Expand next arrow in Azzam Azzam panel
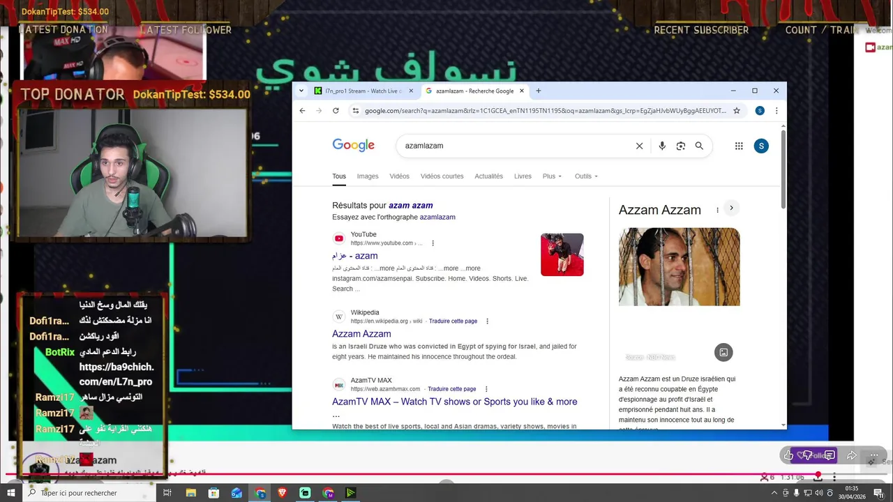This screenshot has width=893, height=502. point(731,208)
